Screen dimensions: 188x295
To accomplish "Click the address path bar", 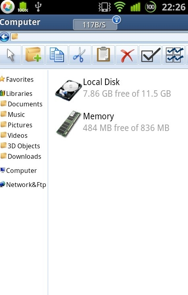I will pos(99,37).
